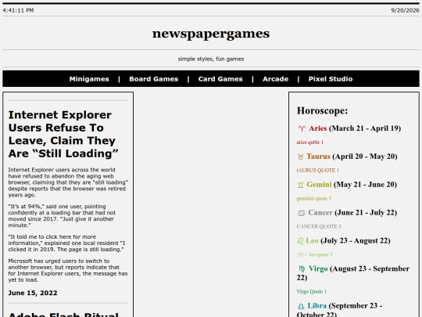Click the 'aries qu0te 1' text
This screenshot has height=317, width=422.
[310, 142]
